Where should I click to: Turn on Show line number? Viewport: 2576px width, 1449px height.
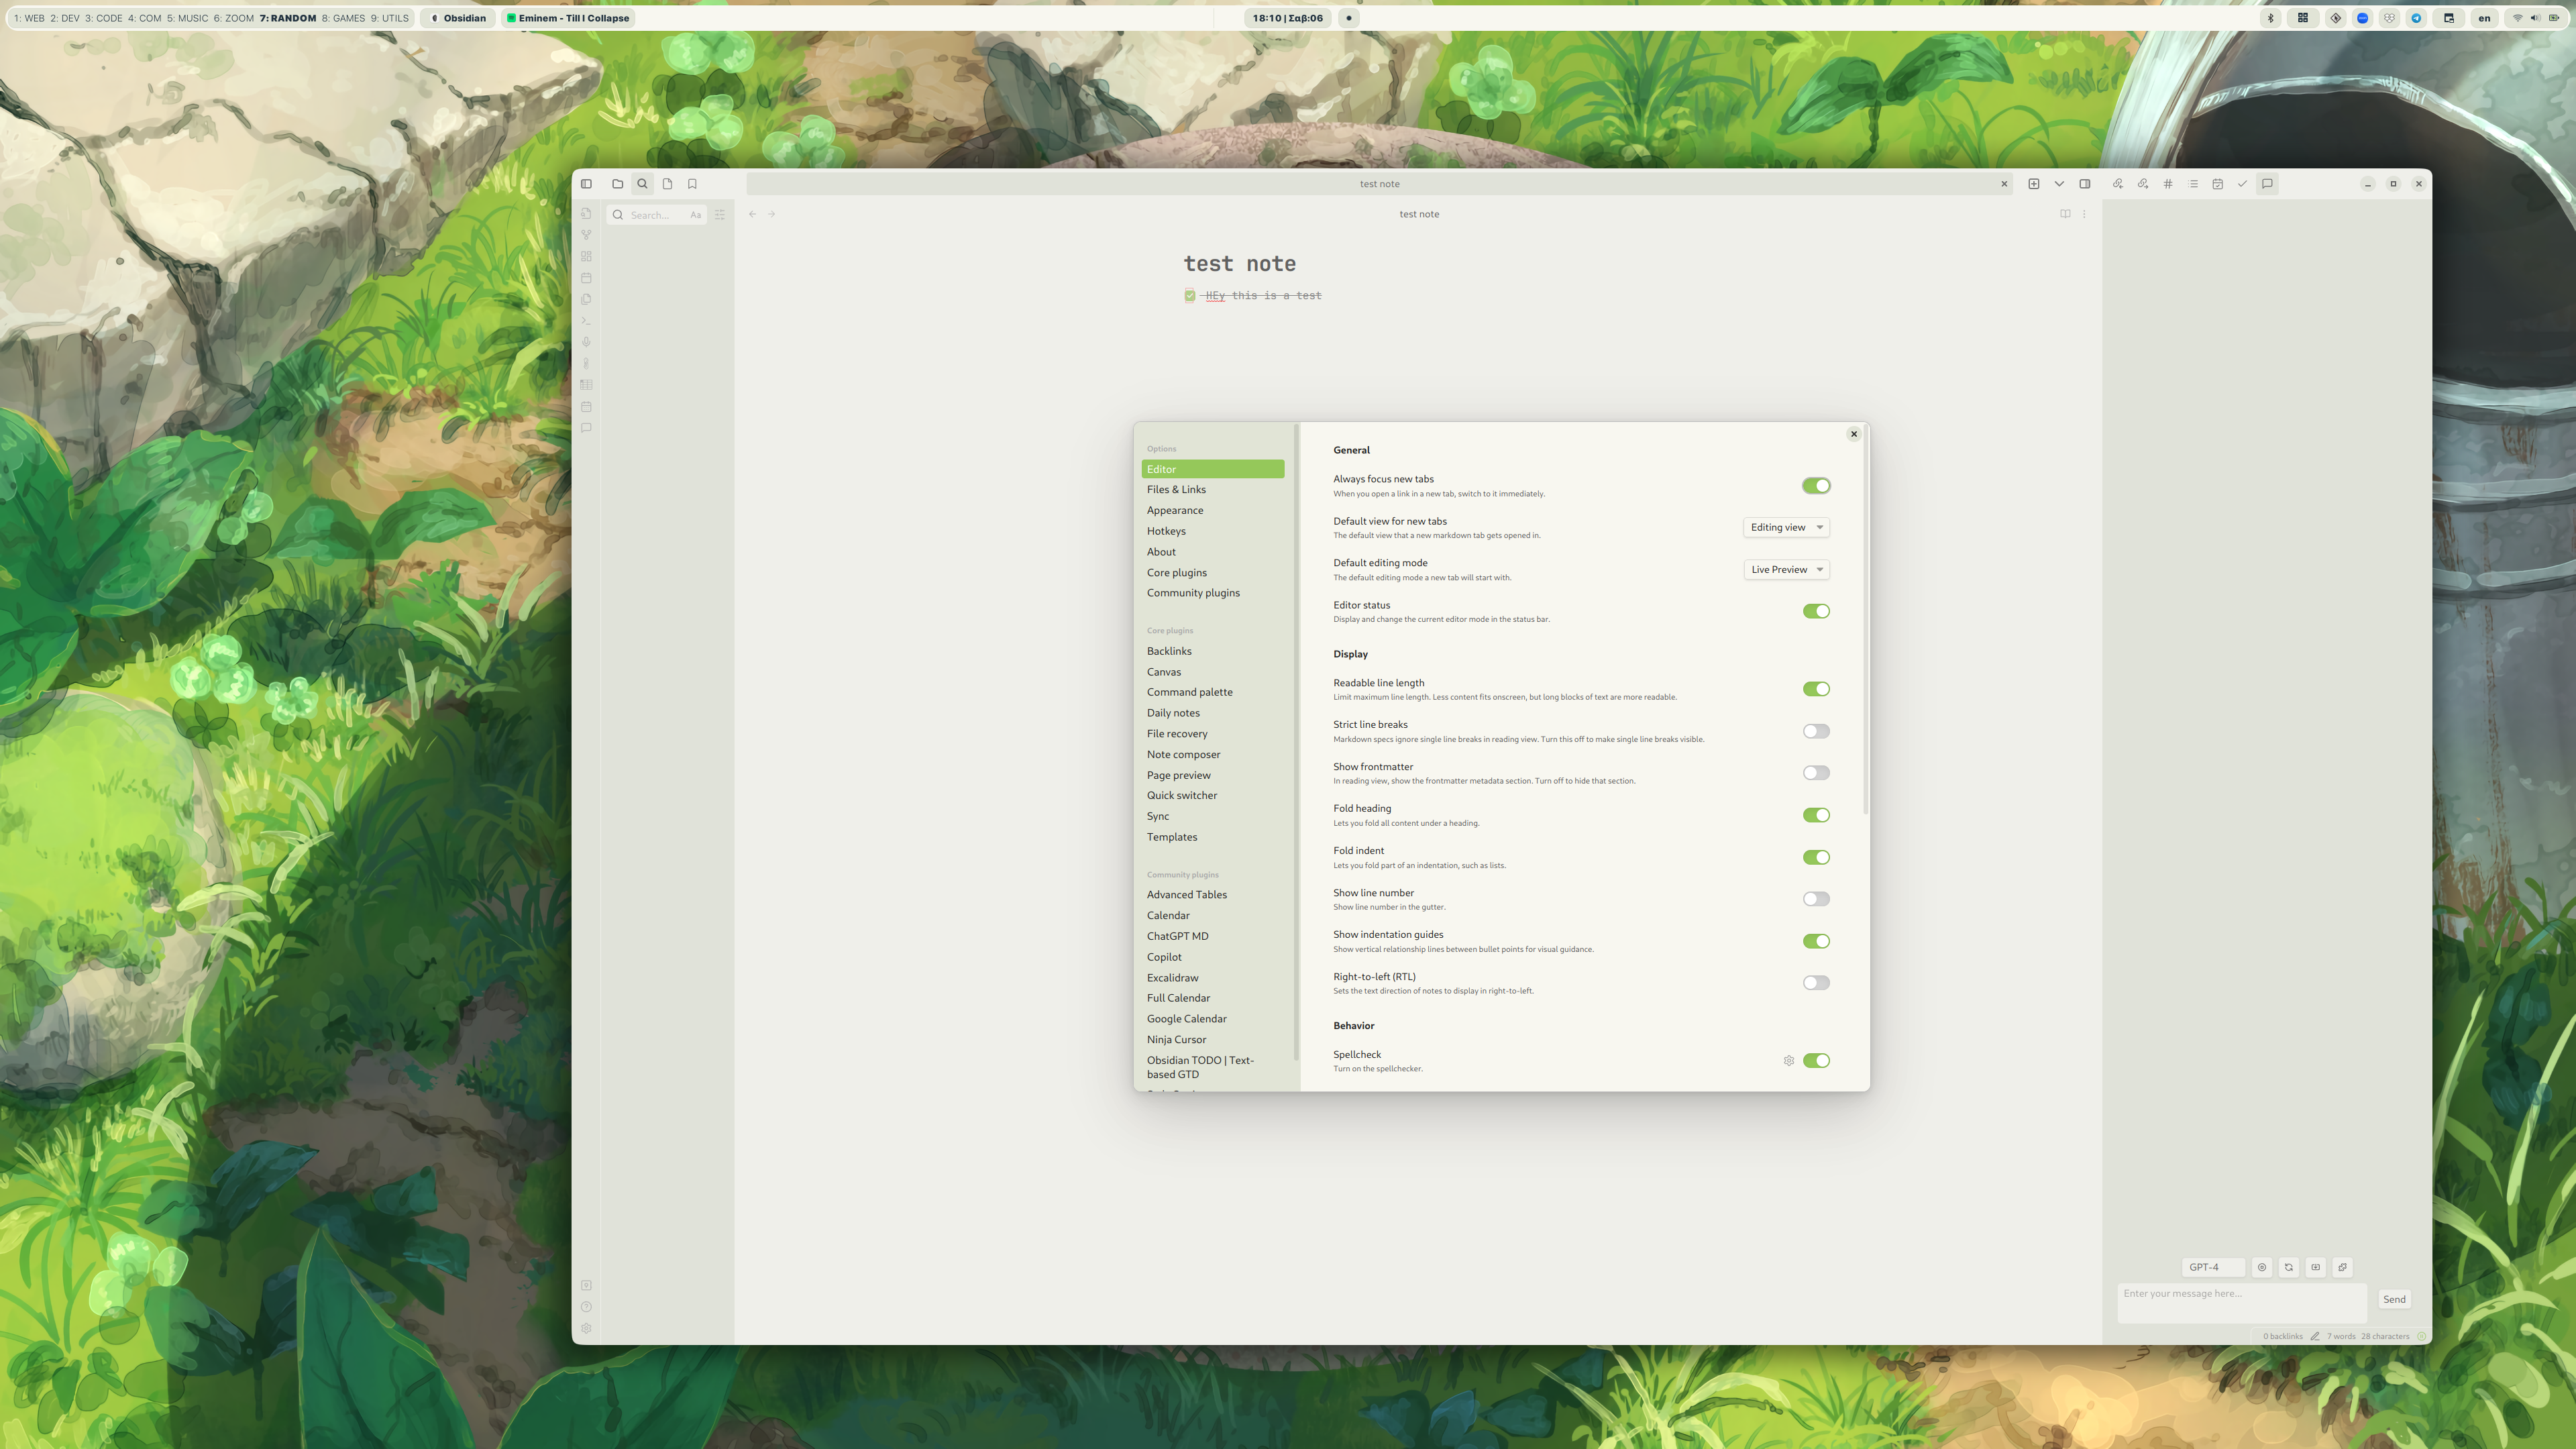pos(1815,899)
